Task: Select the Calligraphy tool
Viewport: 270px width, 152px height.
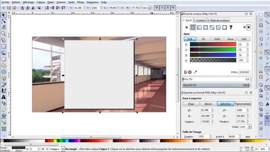Action: [4, 91]
